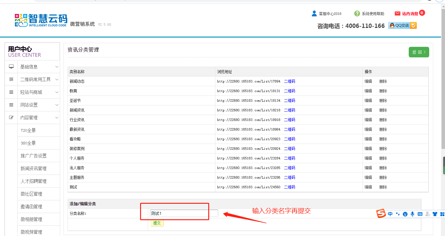Click the 分类名称 text input field
Image resolution: width=445 pixels, height=236 pixels.
184,213
